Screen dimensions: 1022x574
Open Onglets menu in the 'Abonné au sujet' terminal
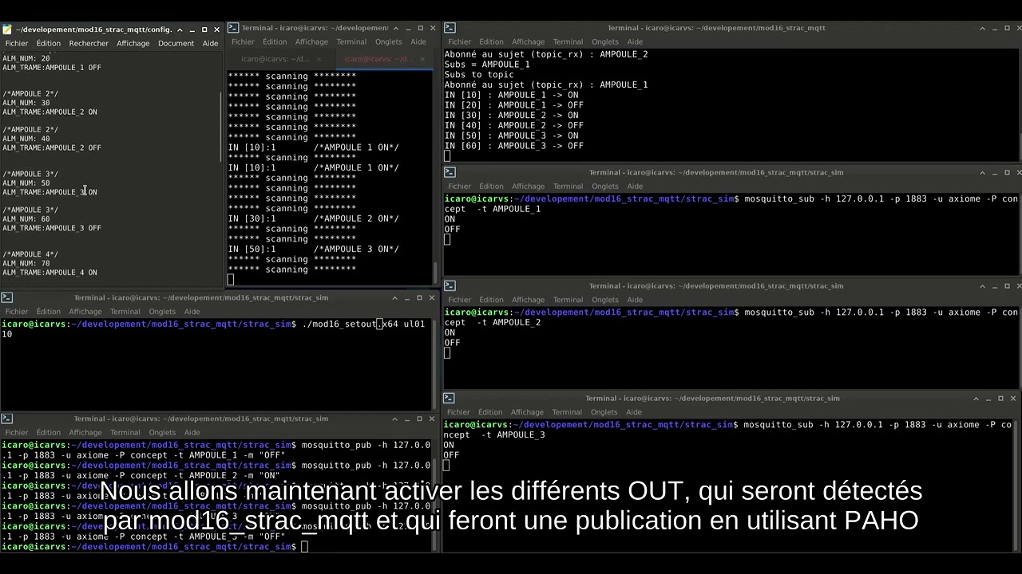pos(605,41)
